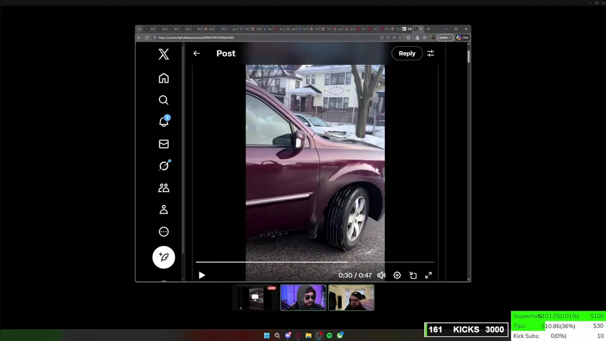Click the Reply button
The width and height of the screenshot is (606, 341).
coord(407,54)
